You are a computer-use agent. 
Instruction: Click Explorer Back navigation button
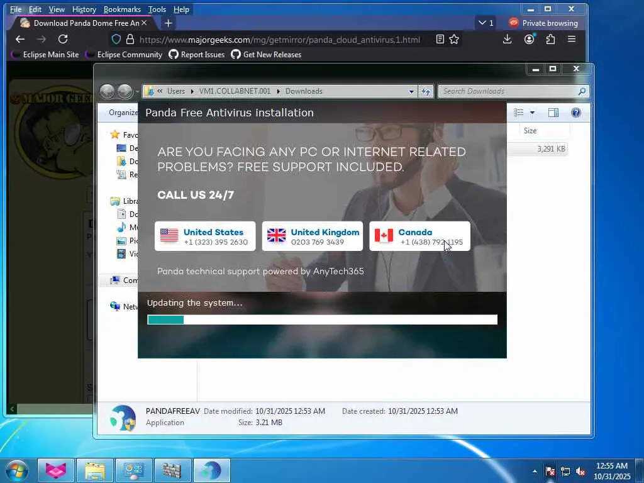[107, 91]
